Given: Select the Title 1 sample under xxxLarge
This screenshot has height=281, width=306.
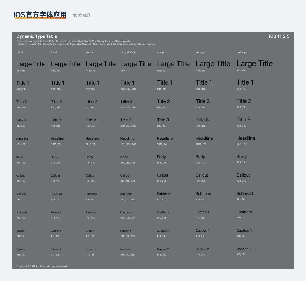Looking at the screenshot, I should pyautogui.click(x=245, y=82).
